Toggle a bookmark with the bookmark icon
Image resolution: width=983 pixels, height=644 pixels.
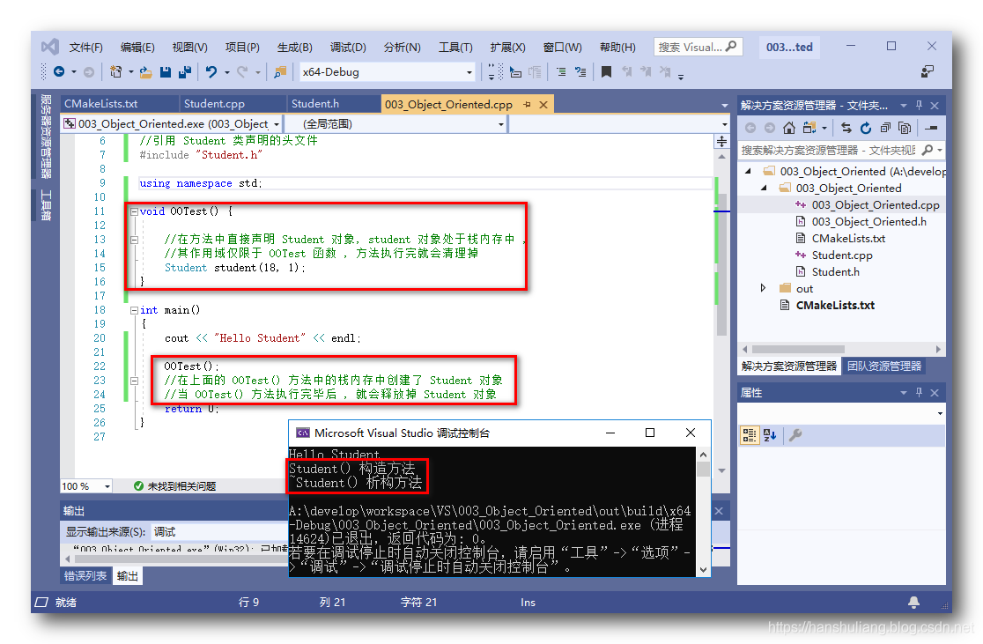pyautogui.click(x=606, y=72)
